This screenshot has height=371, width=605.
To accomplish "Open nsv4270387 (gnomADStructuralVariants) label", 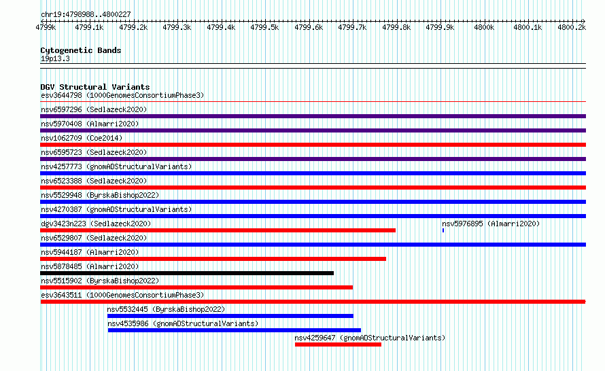I will (116, 209).
